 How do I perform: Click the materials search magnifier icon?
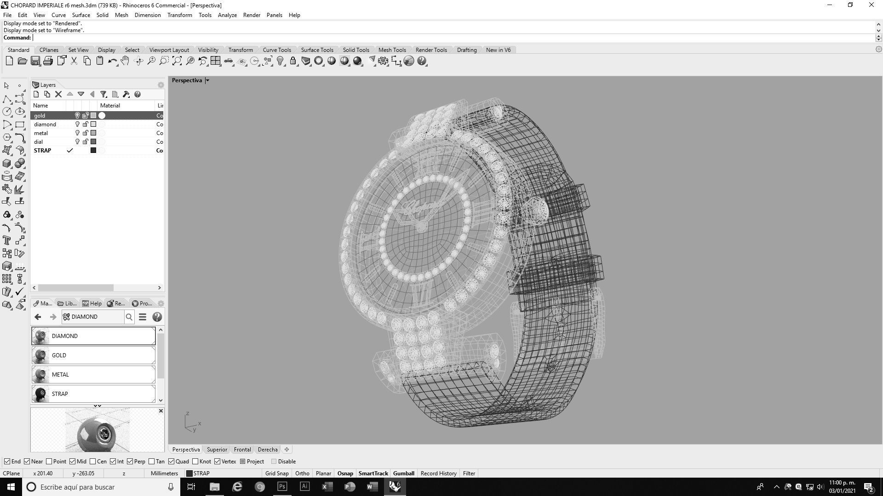tap(129, 317)
